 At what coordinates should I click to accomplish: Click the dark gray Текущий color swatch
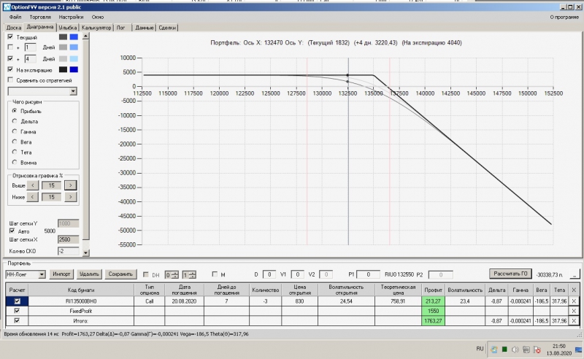pos(63,37)
